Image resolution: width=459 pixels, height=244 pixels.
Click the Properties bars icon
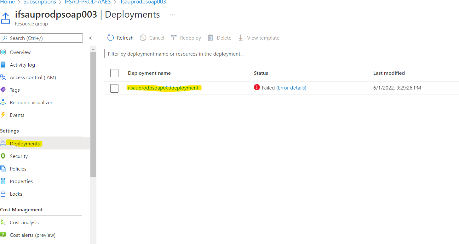(3, 181)
